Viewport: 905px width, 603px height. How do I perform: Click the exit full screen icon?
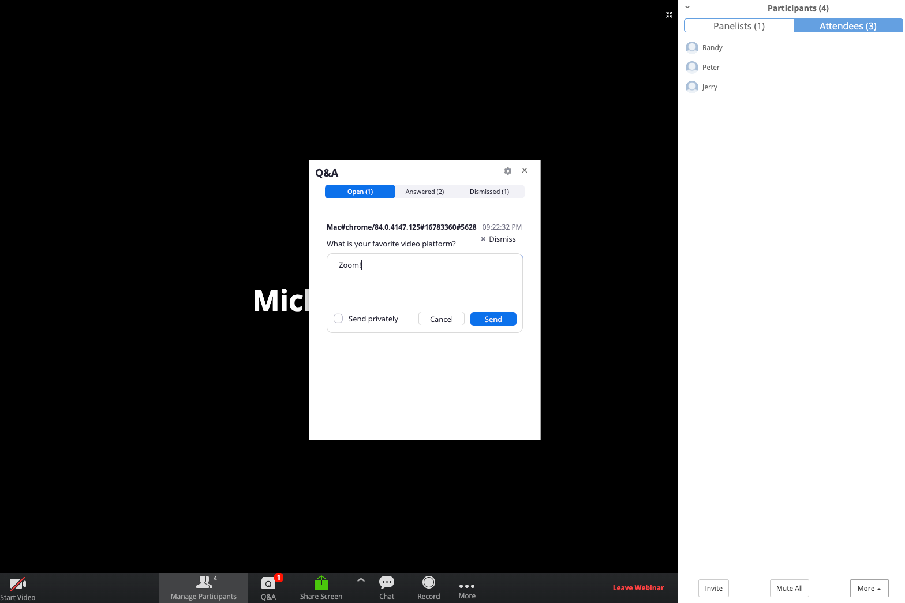click(x=669, y=15)
